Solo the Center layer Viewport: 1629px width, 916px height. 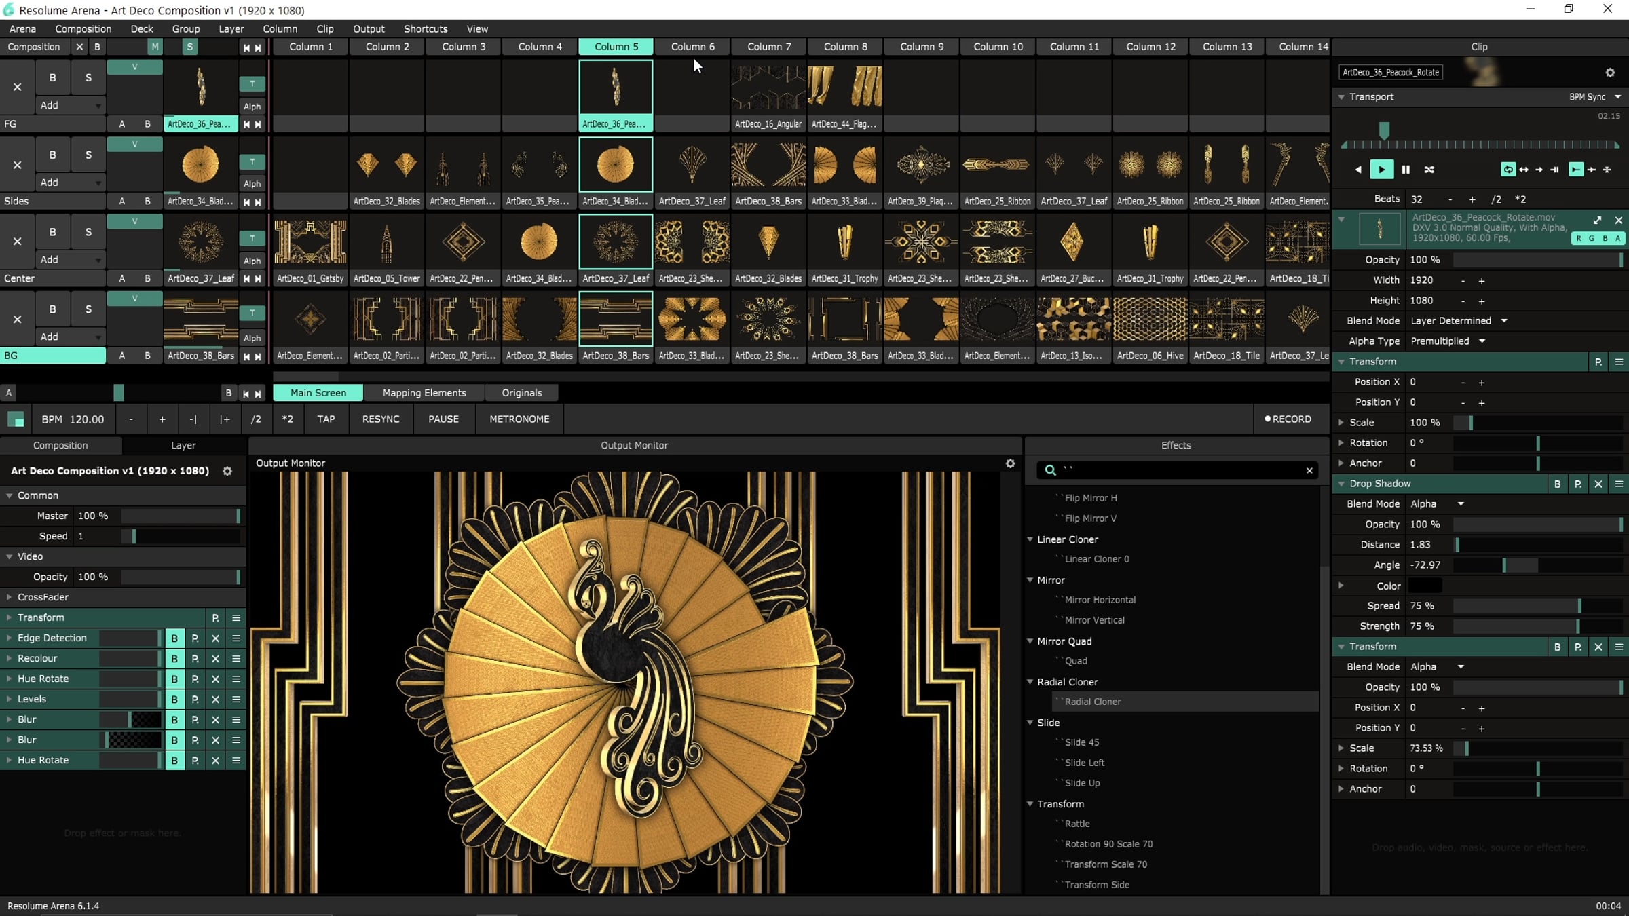[x=88, y=232]
